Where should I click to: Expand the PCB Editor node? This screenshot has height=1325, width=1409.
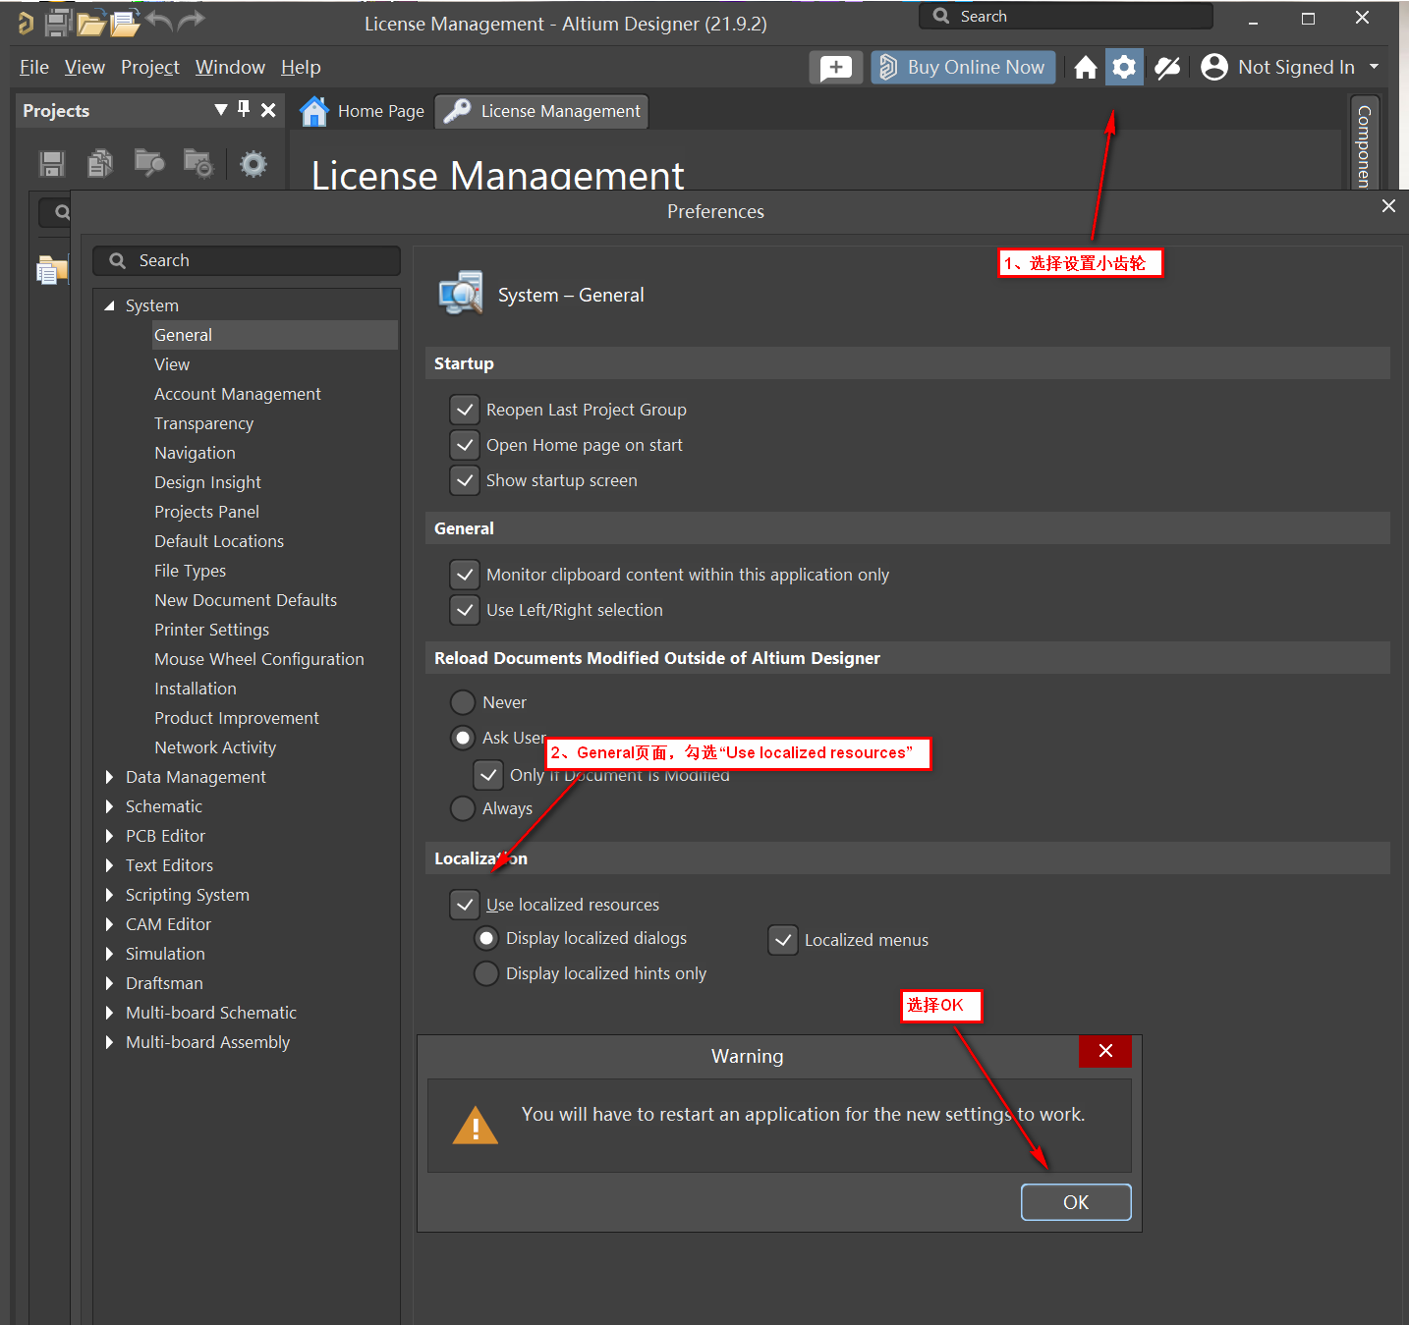pyautogui.click(x=109, y=836)
